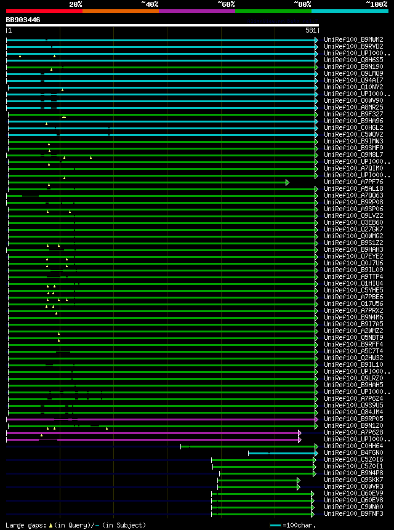Choose the UniRef100_B9S1Z2 entry
This screenshot has width=394, height=530.
tap(353, 243)
